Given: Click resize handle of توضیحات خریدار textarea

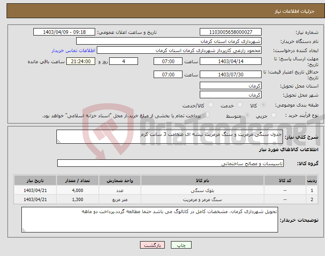Looking at the screenshot, I should click(x=24, y=230).
